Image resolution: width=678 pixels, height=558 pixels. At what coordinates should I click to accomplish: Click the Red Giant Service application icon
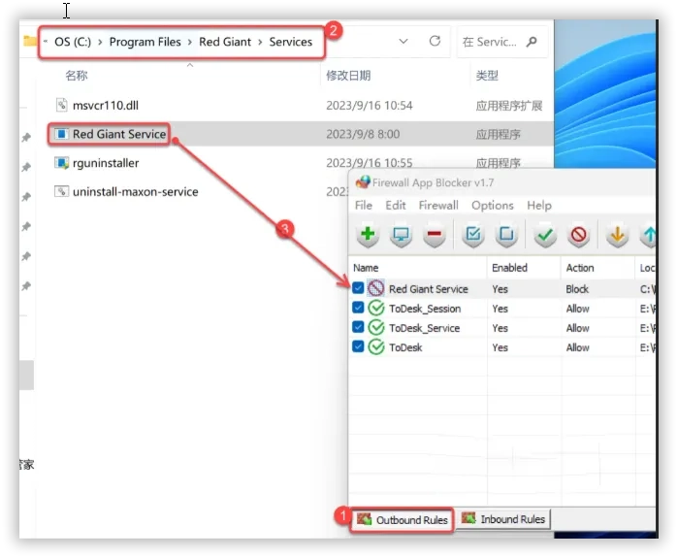point(61,134)
